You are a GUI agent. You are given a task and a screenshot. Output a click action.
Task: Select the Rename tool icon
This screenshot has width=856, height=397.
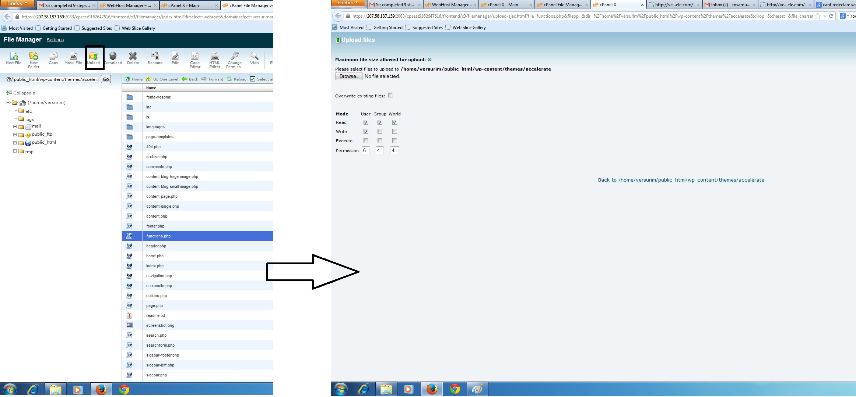[x=155, y=57]
